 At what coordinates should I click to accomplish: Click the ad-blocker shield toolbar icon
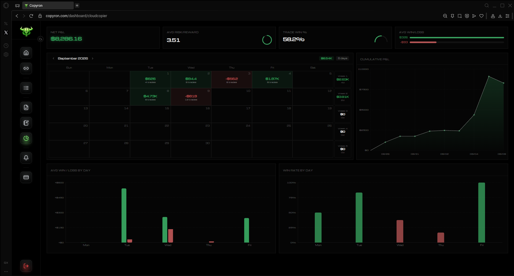click(467, 16)
